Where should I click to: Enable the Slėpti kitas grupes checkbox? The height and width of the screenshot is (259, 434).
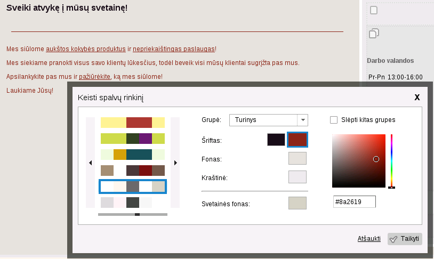coord(334,120)
